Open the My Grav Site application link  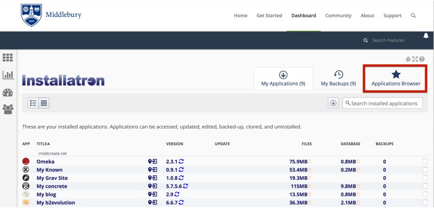(x=52, y=178)
